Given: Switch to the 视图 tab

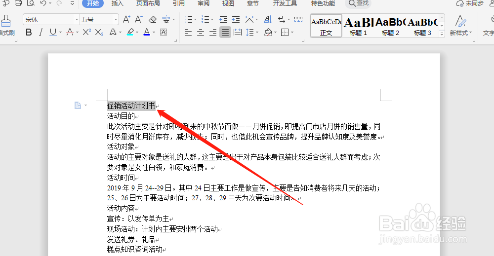Looking at the screenshot, I should (x=228, y=3).
